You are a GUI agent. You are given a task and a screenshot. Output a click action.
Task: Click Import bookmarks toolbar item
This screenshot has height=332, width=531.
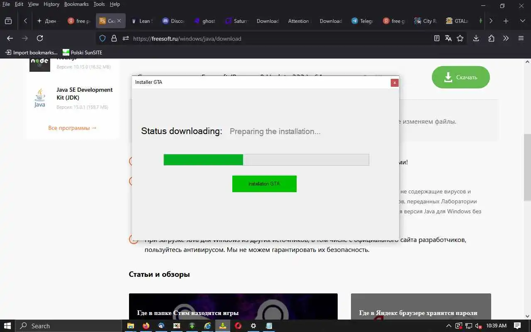[32, 52]
